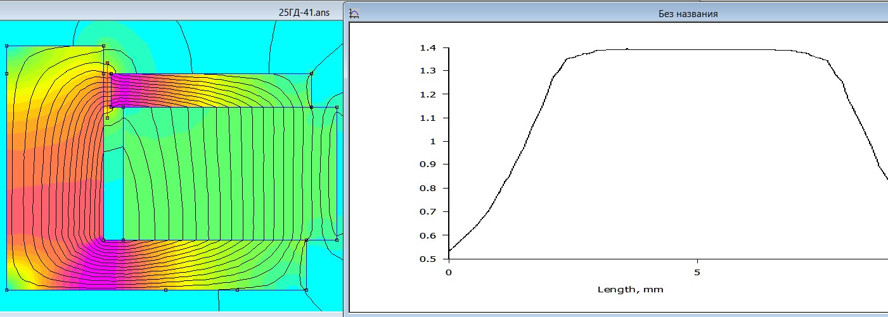Select the 1.4 tick label on y-axis
The height and width of the screenshot is (317, 888).
(x=428, y=47)
